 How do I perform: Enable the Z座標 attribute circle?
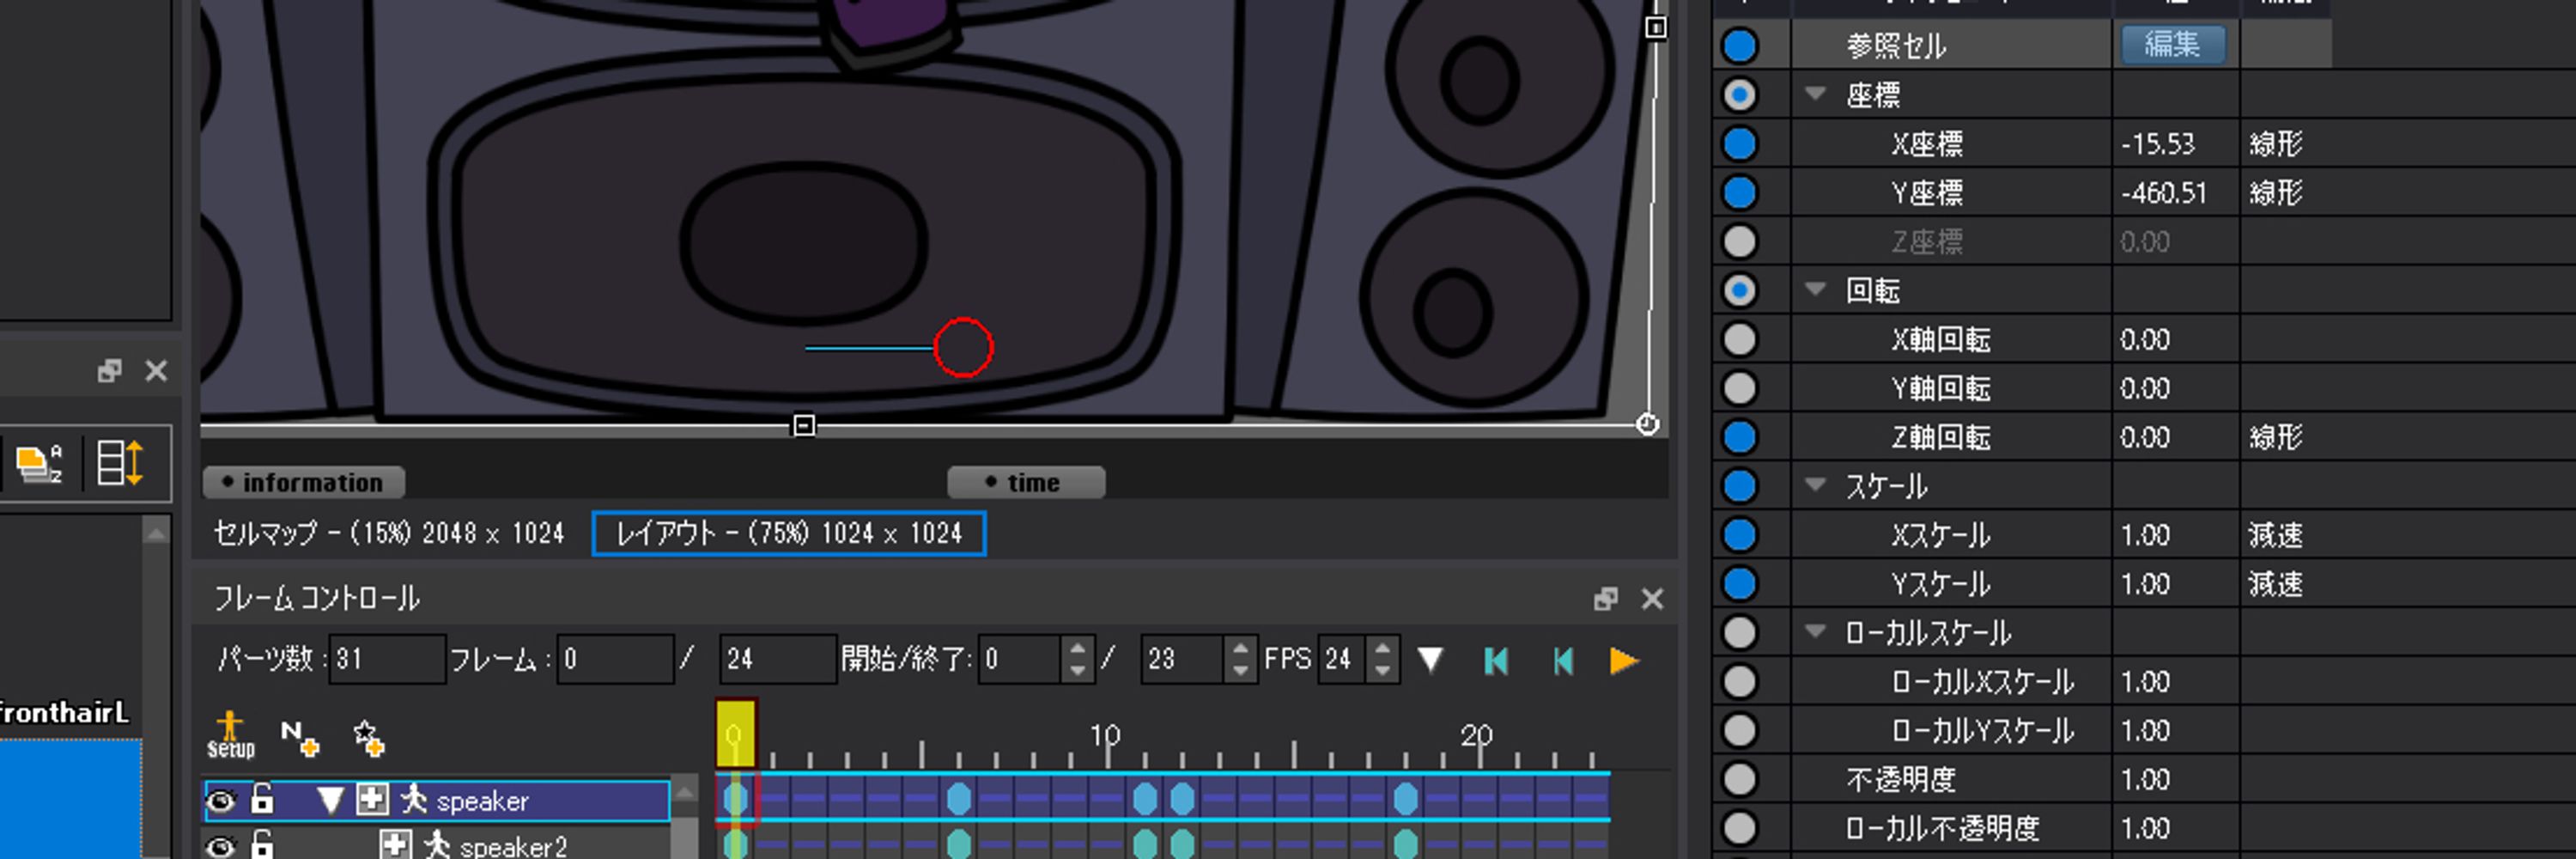pos(1740,242)
